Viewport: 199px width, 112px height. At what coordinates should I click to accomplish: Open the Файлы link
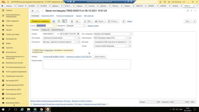click(130, 21)
